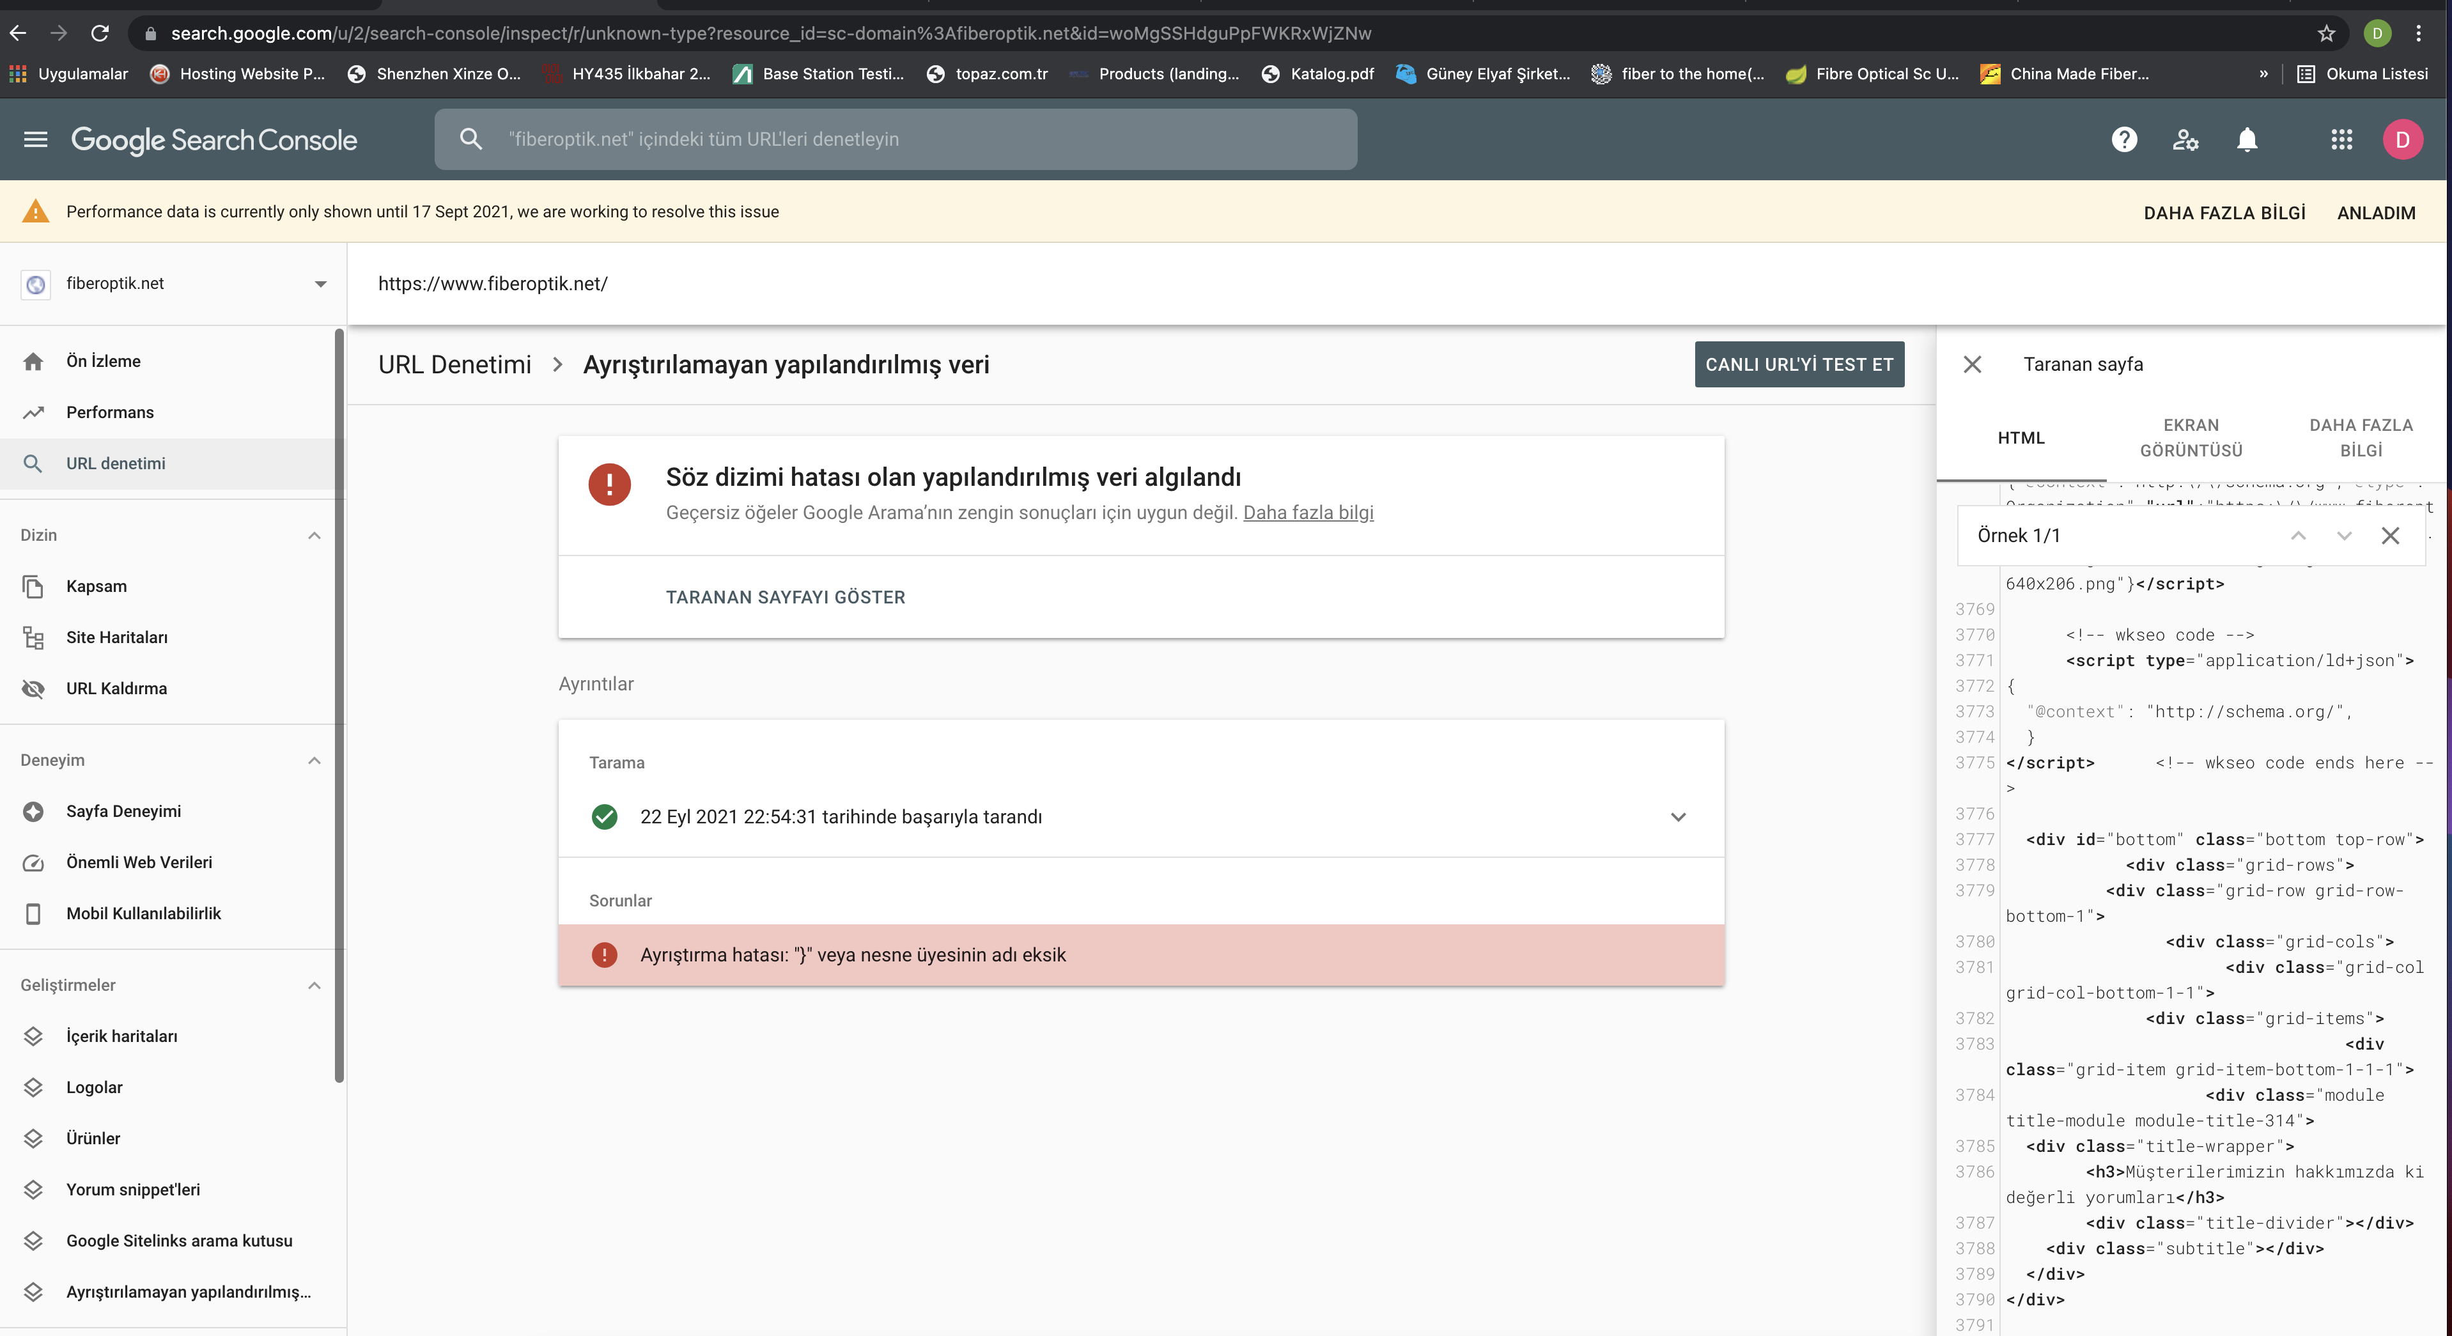The image size is (2452, 1336).
Task: Switch to the Ekran Görüntüsü tab
Action: point(2190,438)
